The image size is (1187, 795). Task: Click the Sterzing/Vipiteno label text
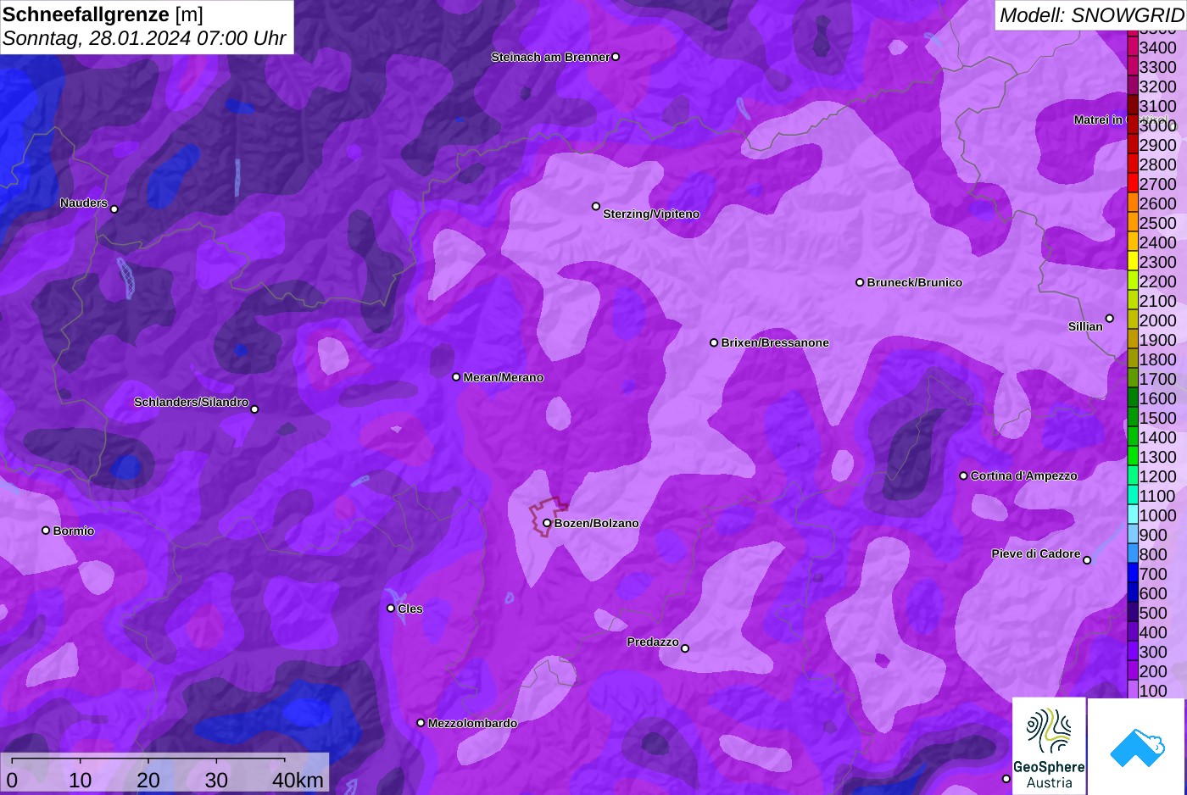651,214
